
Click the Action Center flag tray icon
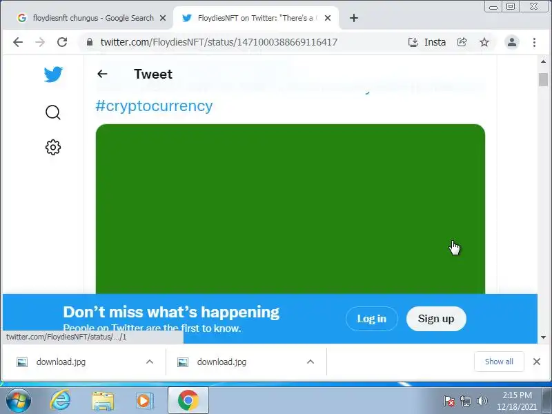click(x=449, y=401)
